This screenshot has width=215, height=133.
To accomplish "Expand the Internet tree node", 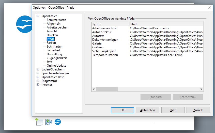I will (38, 85).
